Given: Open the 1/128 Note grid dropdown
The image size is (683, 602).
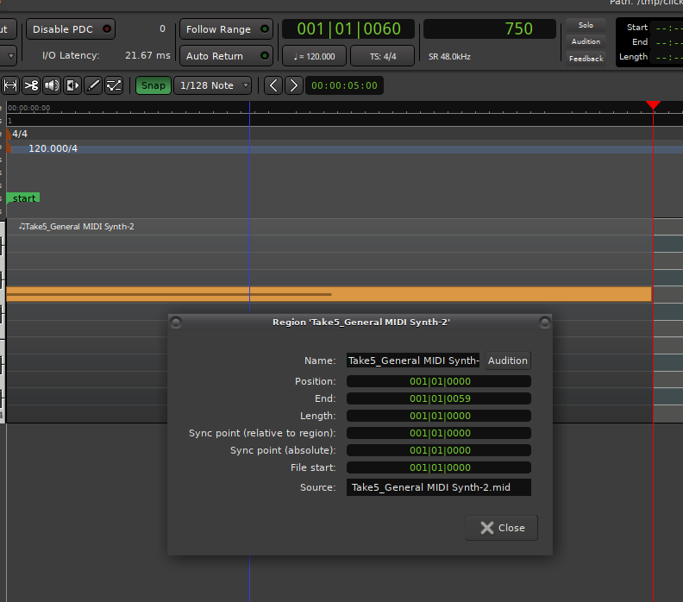Looking at the screenshot, I should coord(213,85).
